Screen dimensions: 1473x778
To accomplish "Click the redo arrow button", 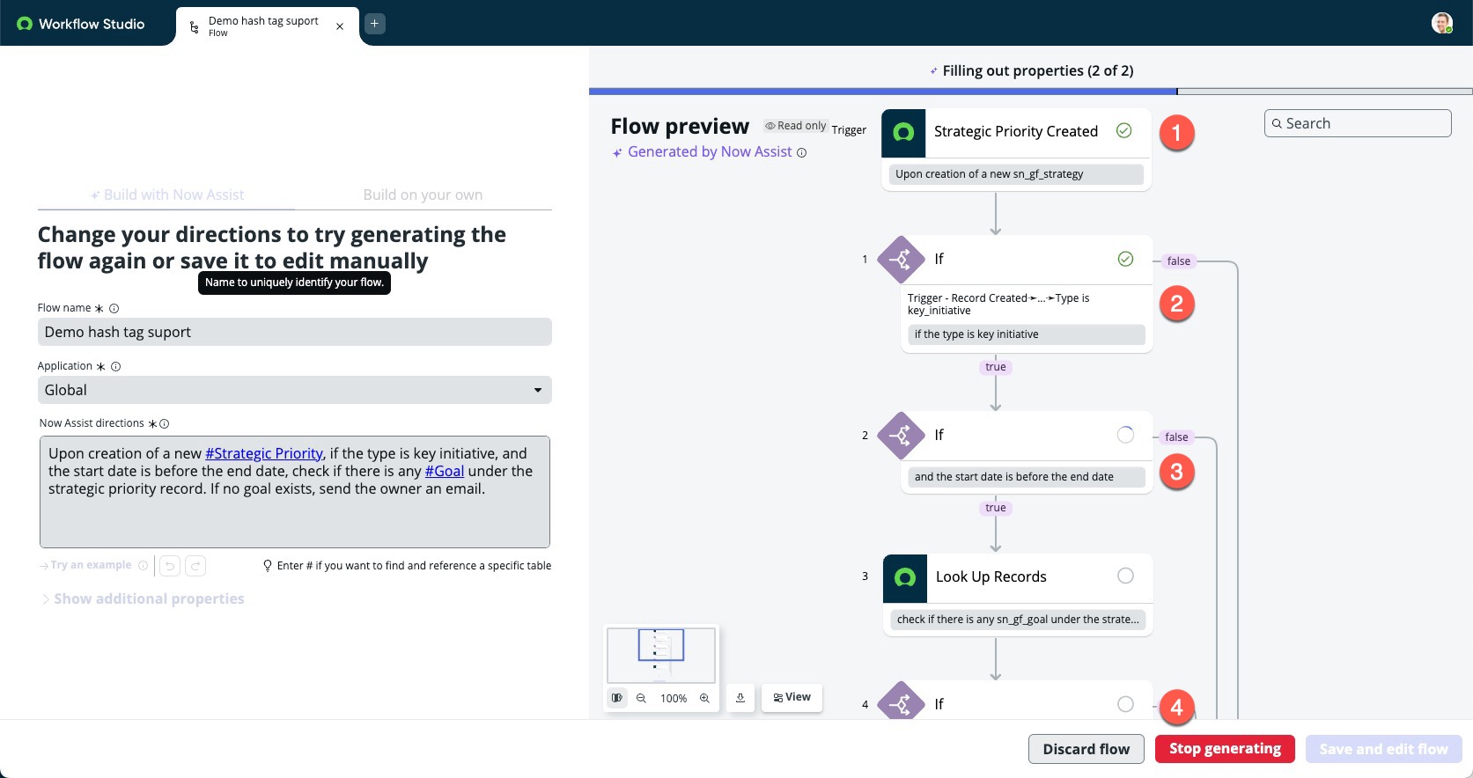I will (x=195, y=565).
